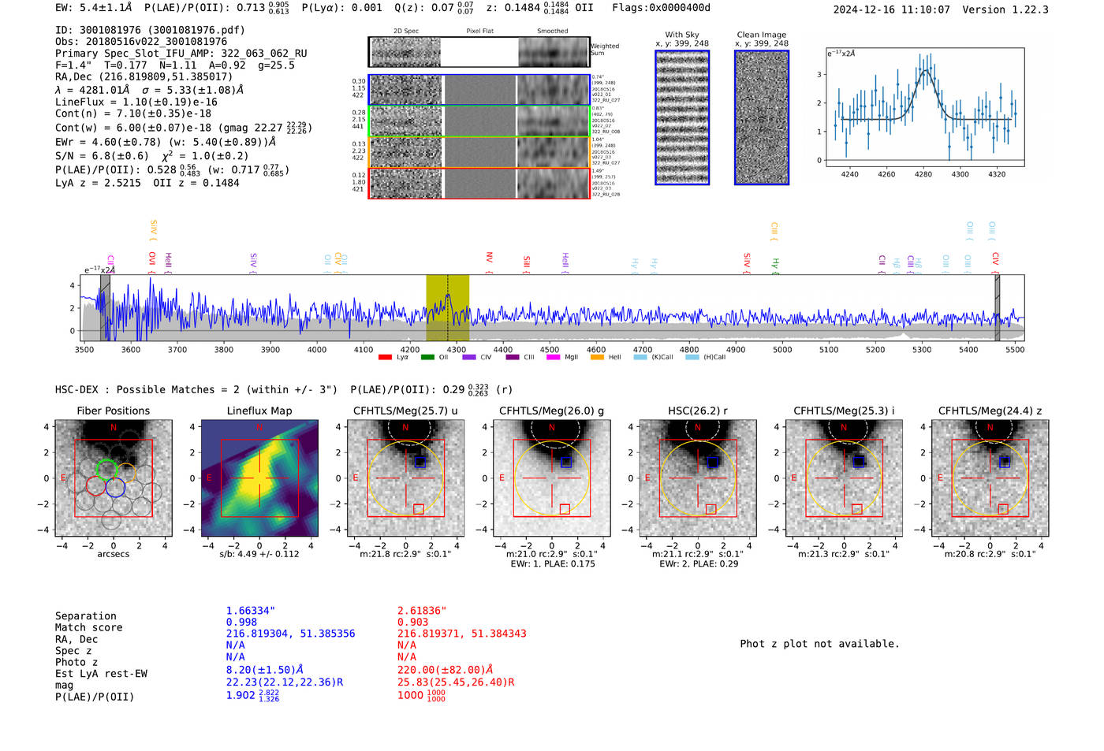This screenshot has width=1104, height=751.
Task: Click the Clean Image panel
Action: 762,117
